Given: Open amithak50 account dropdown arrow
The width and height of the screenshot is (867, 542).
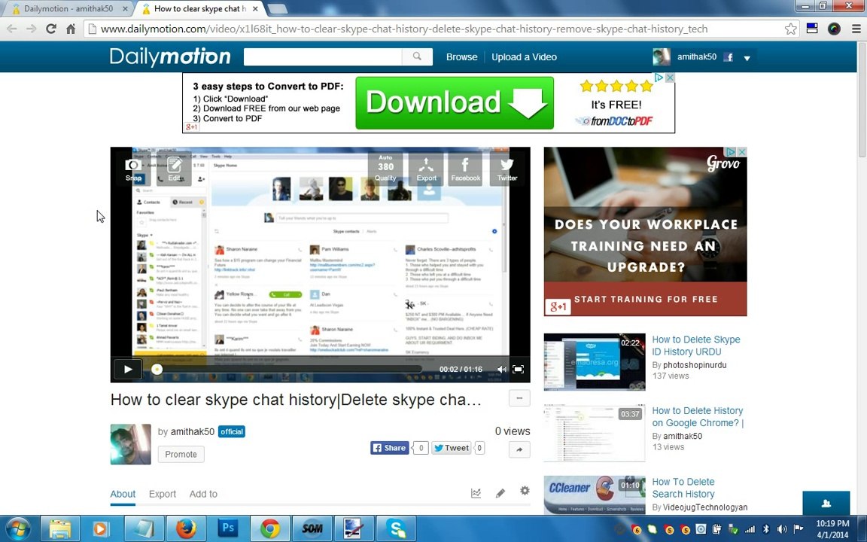Looking at the screenshot, I should click(747, 58).
